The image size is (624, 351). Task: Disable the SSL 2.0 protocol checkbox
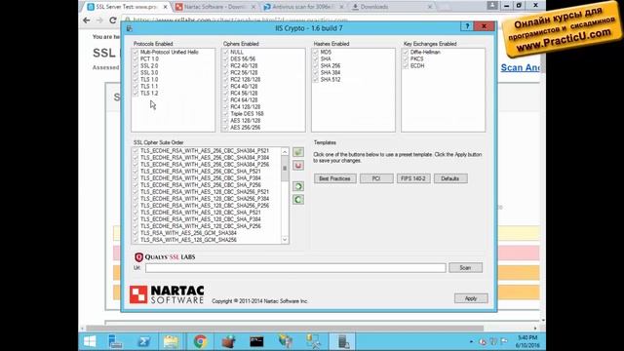tap(136, 65)
